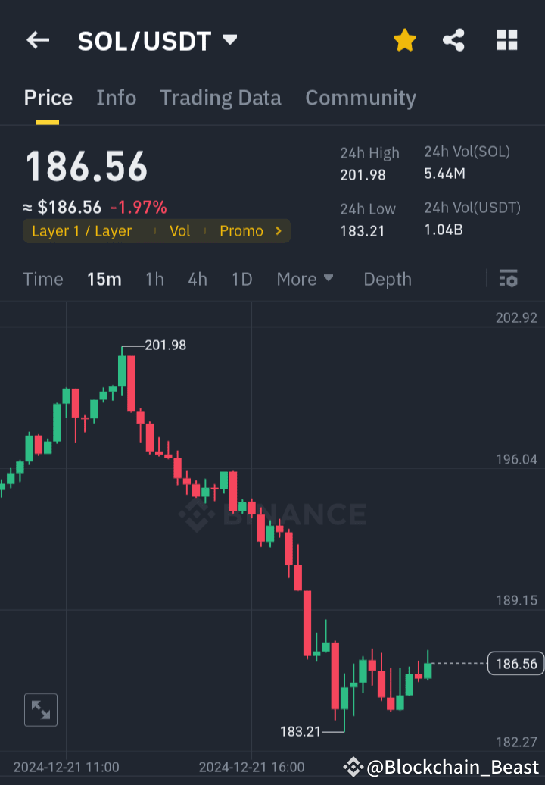The height and width of the screenshot is (785, 545).
Task: Toggle the 15m timeframe
Action: [104, 279]
